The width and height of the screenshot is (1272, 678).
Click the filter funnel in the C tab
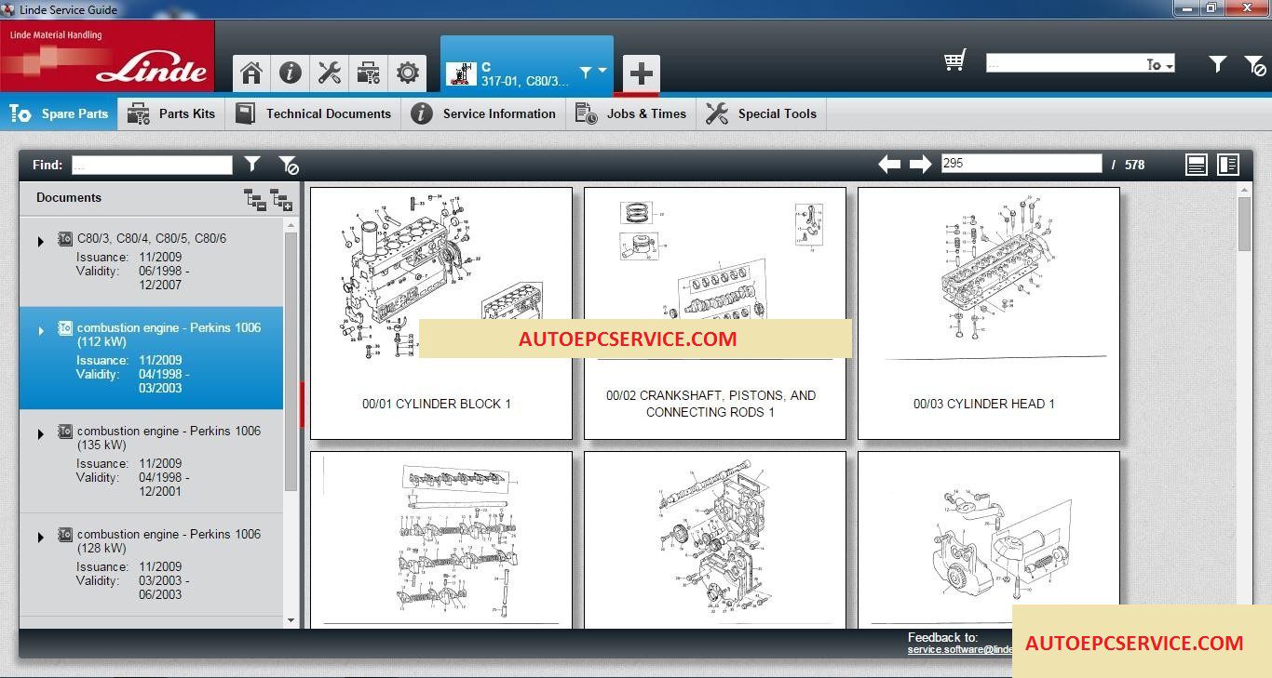[x=585, y=72]
